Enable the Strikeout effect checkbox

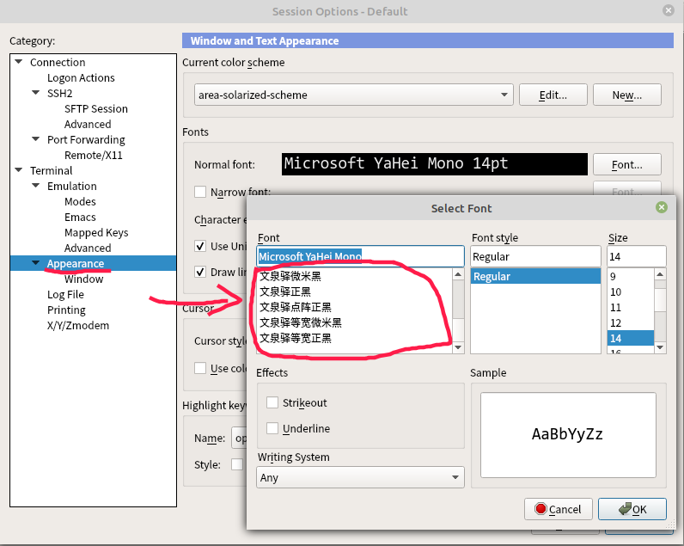point(272,403)
